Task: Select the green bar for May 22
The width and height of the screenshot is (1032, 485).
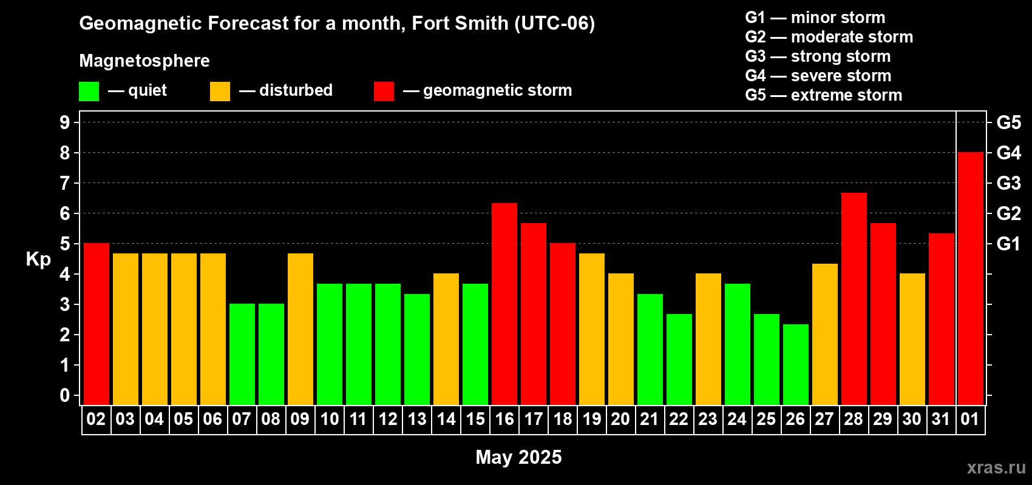Action: coord(679,360)
